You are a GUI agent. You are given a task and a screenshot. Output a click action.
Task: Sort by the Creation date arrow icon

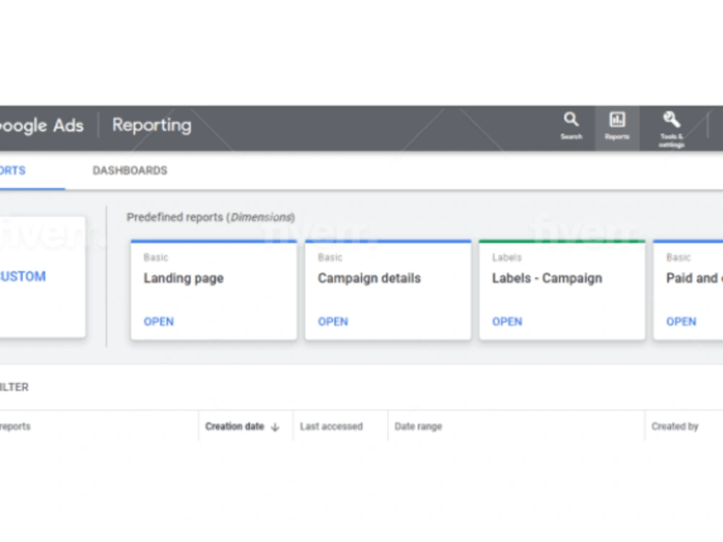pyautogui.click(x=275, y=427)
